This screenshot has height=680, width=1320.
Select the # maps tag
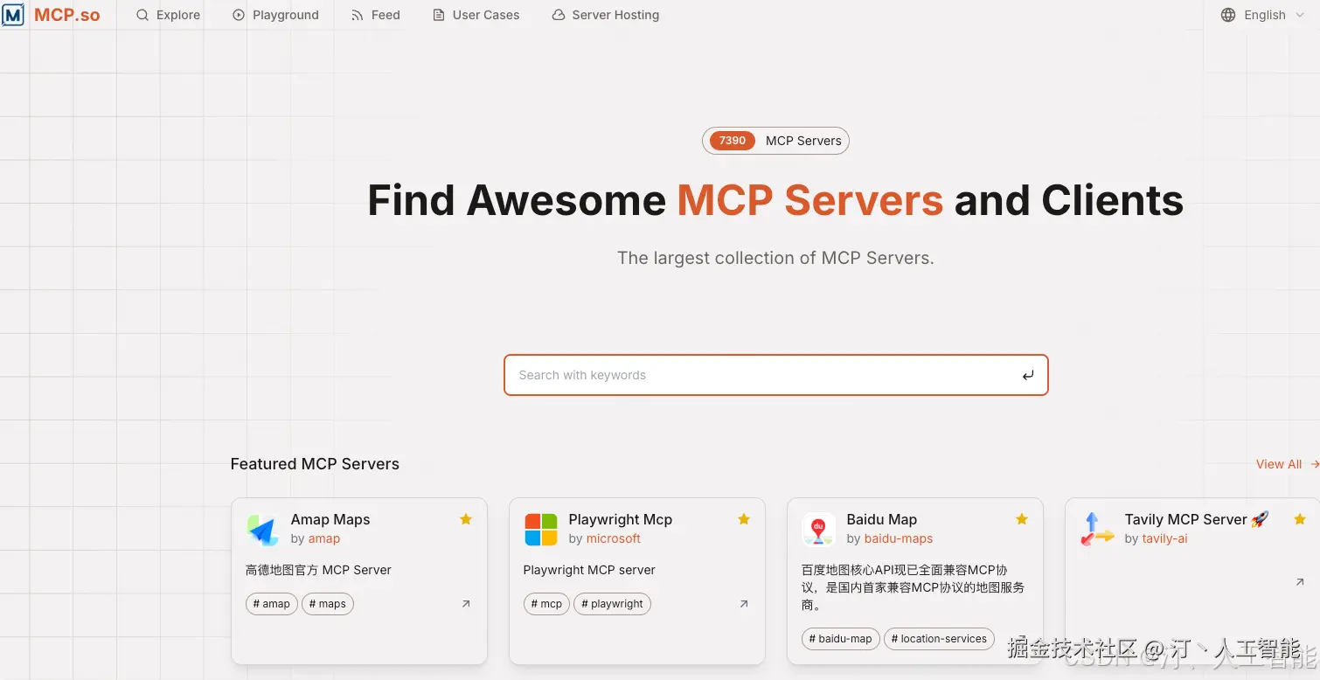click(x=328, y=604)
